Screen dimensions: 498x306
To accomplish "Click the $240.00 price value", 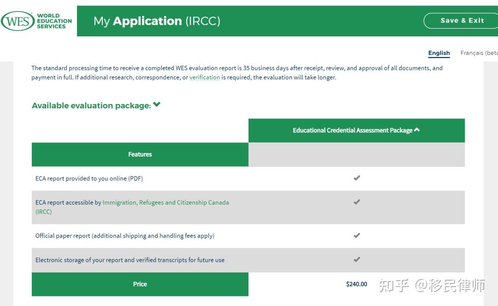I will (x=356, y=284).
